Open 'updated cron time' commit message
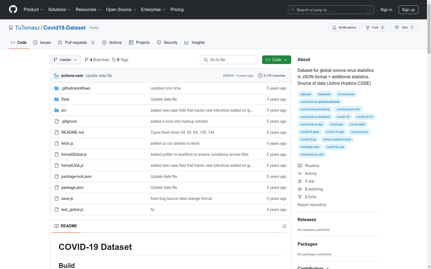This screenshot has height=269, width=431. (166, 88)
